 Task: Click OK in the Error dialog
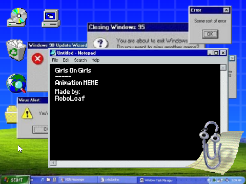[x=210, y=34]
